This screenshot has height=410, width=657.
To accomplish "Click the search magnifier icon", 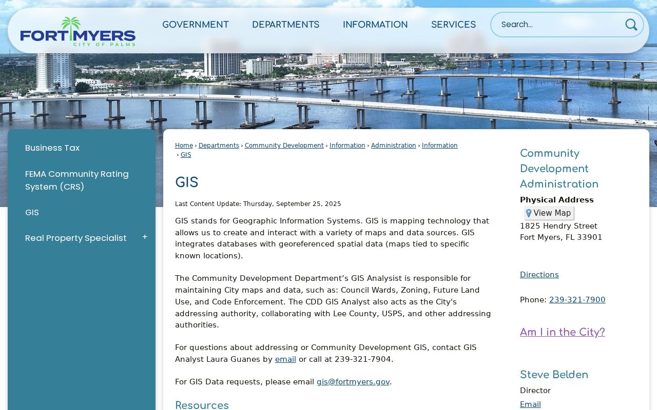I will coord(631,25).
